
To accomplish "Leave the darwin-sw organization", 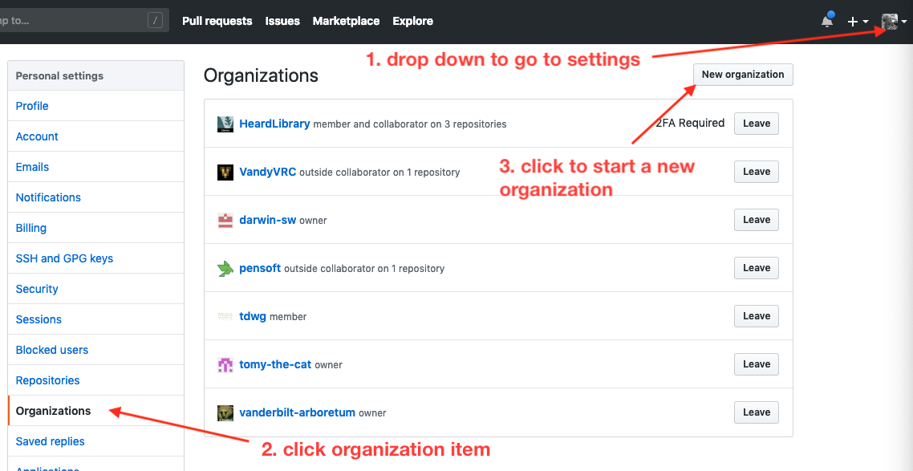I will point(757,220).
